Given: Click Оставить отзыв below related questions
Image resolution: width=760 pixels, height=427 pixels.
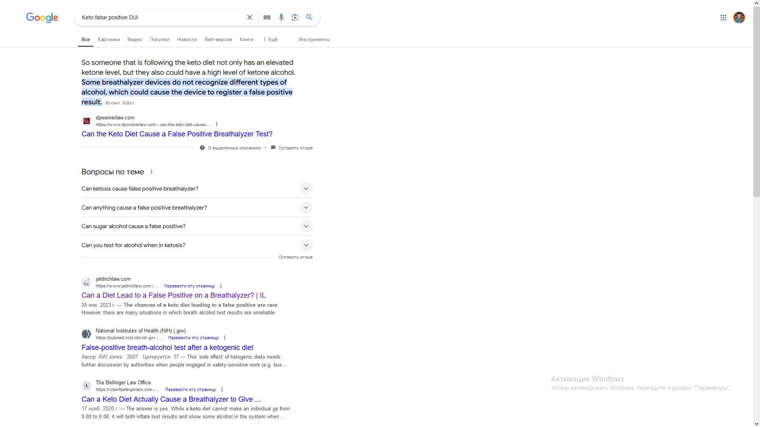Looking at the screenshot, I should [x=295, y=257].
